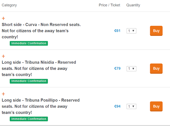The width and height of the screenshot is (170, 126).
Task: Buy the Short side Curva ticket
Action: pos(156,31)
